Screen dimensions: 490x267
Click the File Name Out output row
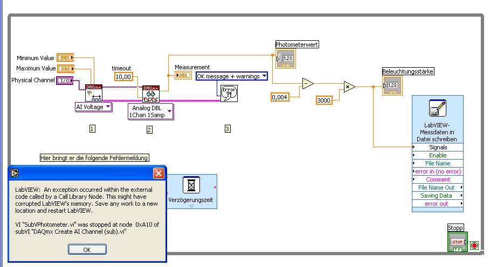click(438, 187)
